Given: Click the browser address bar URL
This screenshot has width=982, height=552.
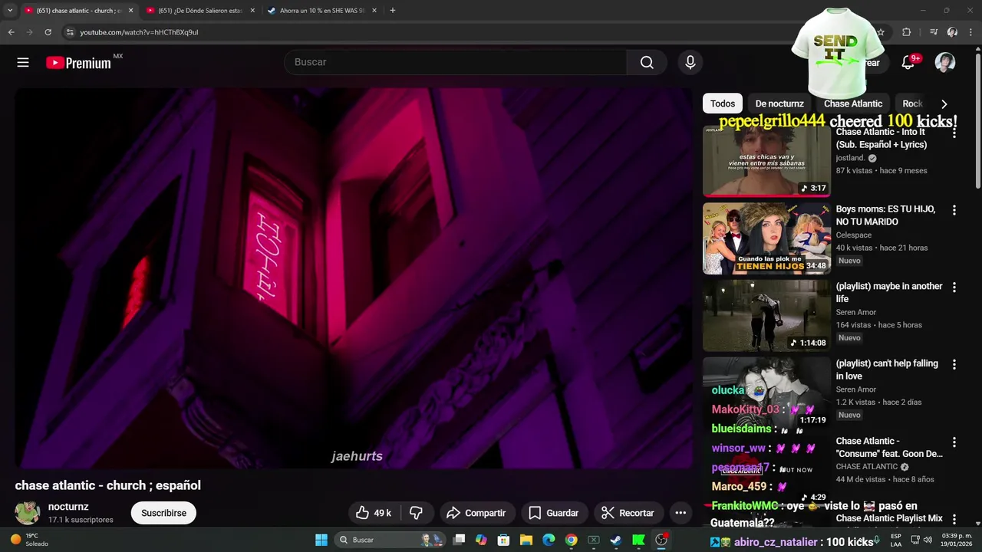Looking at the screenshot, I should click(x=139, y=32).
